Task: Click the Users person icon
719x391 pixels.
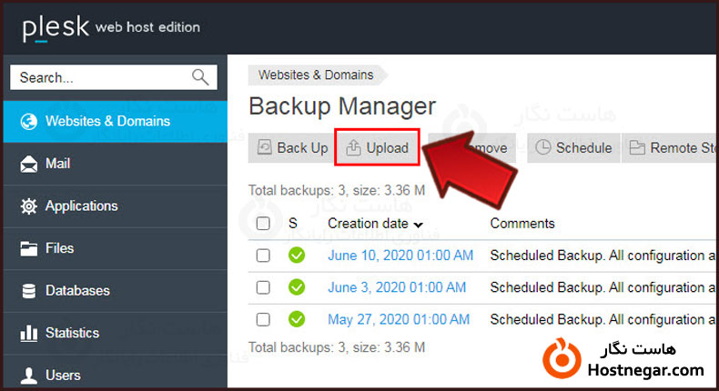Action: pos(28,375)
